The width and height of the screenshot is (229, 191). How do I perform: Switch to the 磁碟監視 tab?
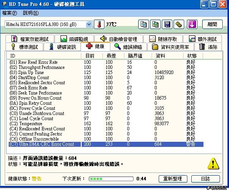click(74, 39)
